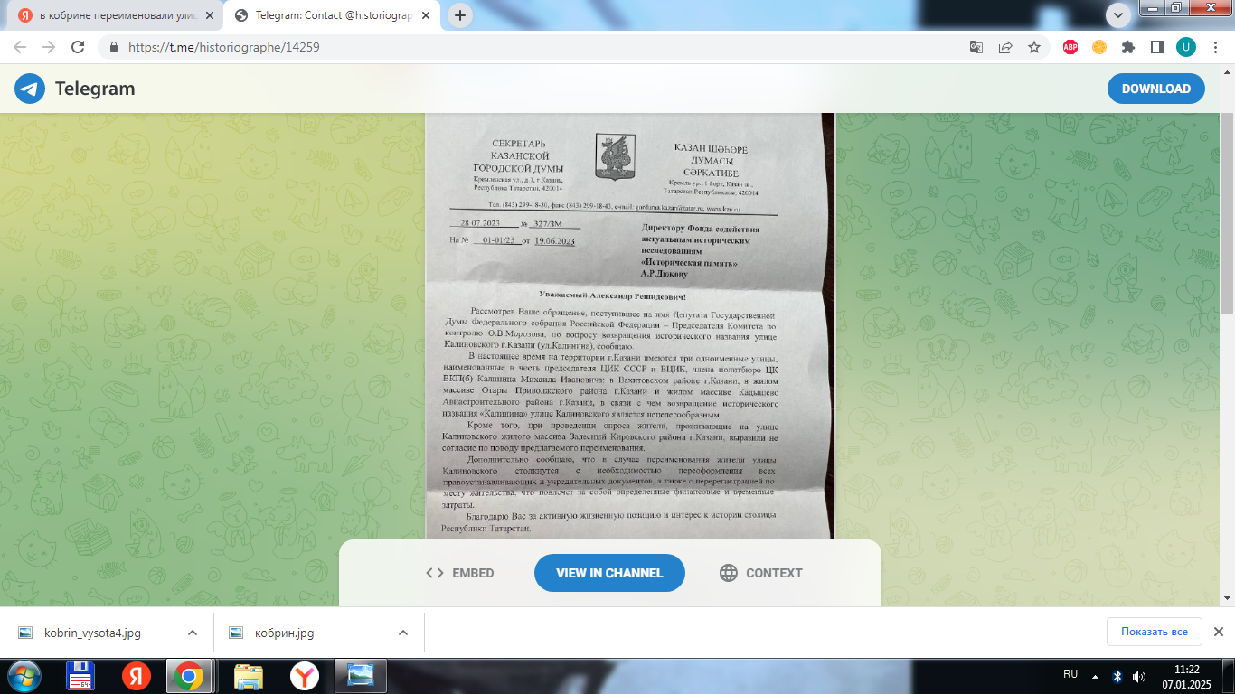Open the Chrome profile avatar
Image resolution: width=1235 pixels, height=694 pixels.
[1185, 47]
